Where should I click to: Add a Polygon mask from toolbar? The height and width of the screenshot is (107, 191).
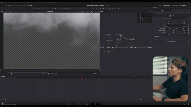tap(81, 9)
